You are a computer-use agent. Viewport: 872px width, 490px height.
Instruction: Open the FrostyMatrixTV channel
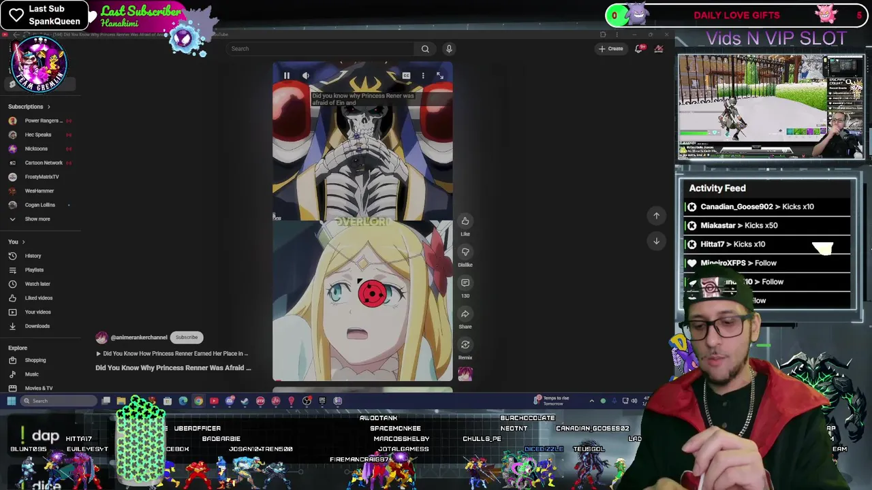40,177
